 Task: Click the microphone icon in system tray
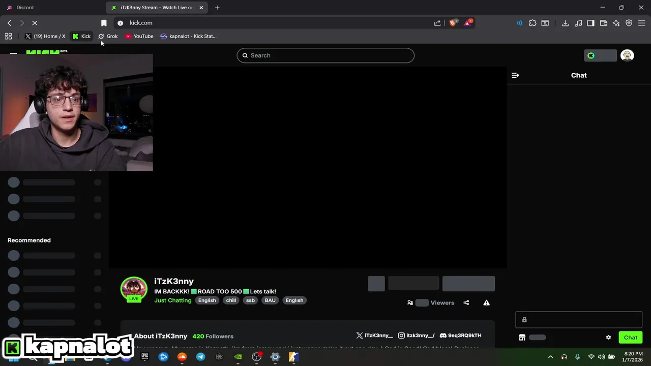pos(577,357)
